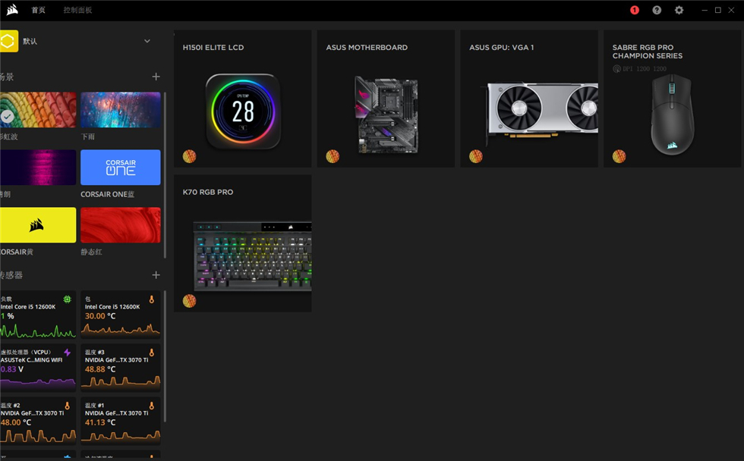The width and height of the screenshot is (744, 461).
Task: Click DPI icon on Sabre RGB Pro tile
Action: tap(617, 69)
